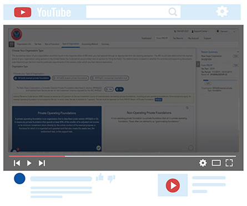Like the video with thumbs up
The image size is (247, 206).
point(100,177)
